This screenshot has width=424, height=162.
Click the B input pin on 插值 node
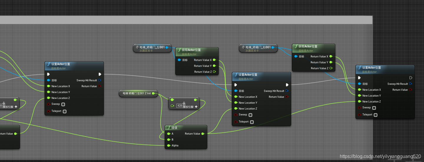pos(169,139)
